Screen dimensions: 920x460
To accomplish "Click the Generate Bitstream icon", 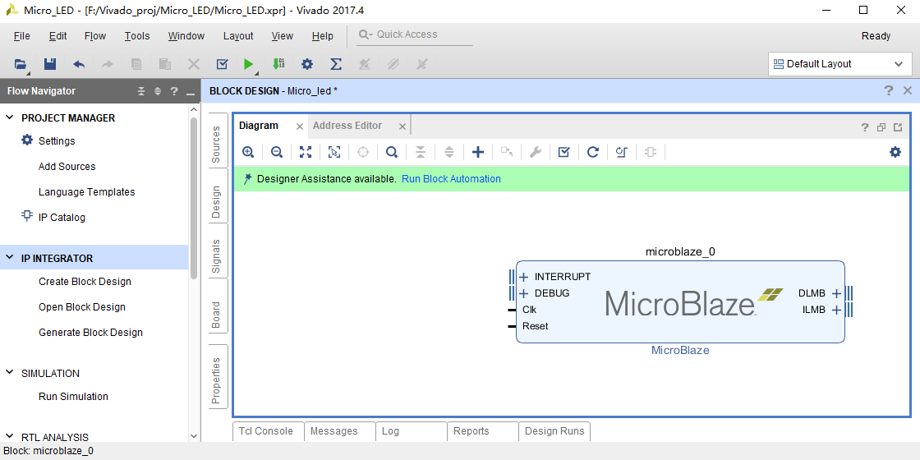I will coord(278,64).
